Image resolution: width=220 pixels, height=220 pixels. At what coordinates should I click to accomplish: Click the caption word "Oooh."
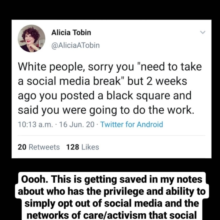(x=36, y=180)
